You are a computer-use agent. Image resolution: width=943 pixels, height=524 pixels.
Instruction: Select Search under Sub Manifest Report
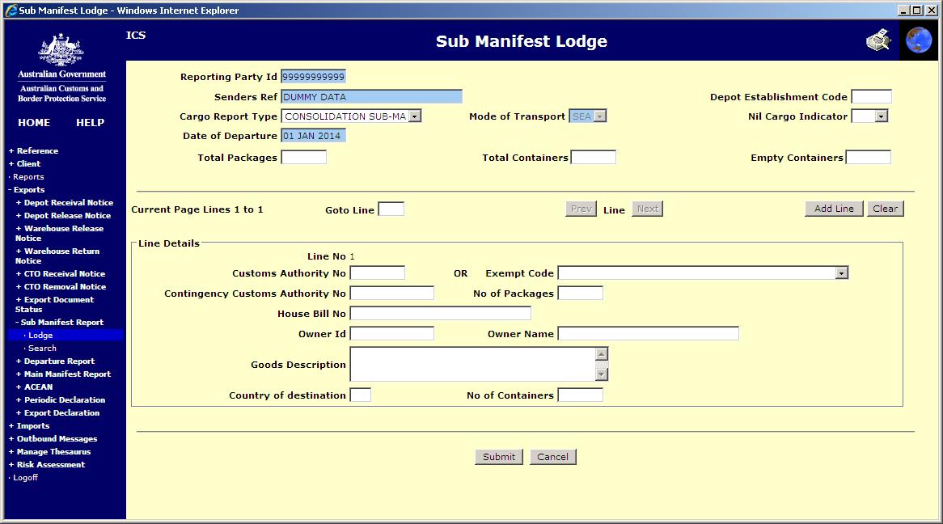click(x=40, y=349)
